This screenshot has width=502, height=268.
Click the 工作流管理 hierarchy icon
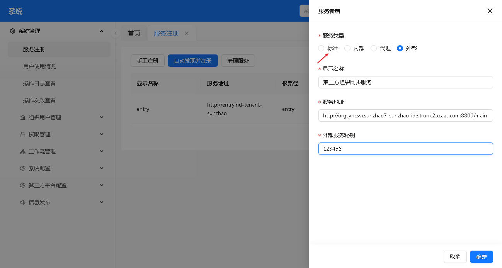(23, 151)
